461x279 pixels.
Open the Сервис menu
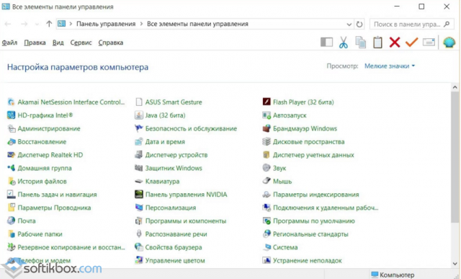81,43
